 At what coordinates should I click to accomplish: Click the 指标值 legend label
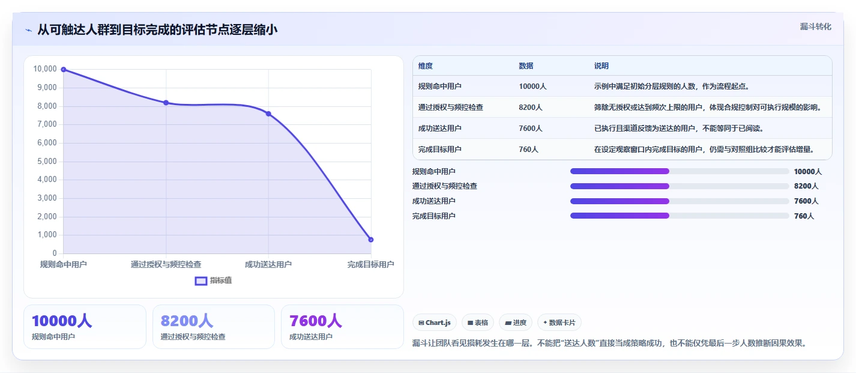221,281
